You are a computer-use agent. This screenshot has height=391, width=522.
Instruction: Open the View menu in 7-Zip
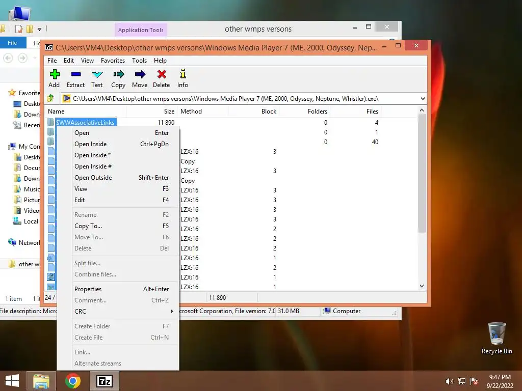[x=87, y=61]
